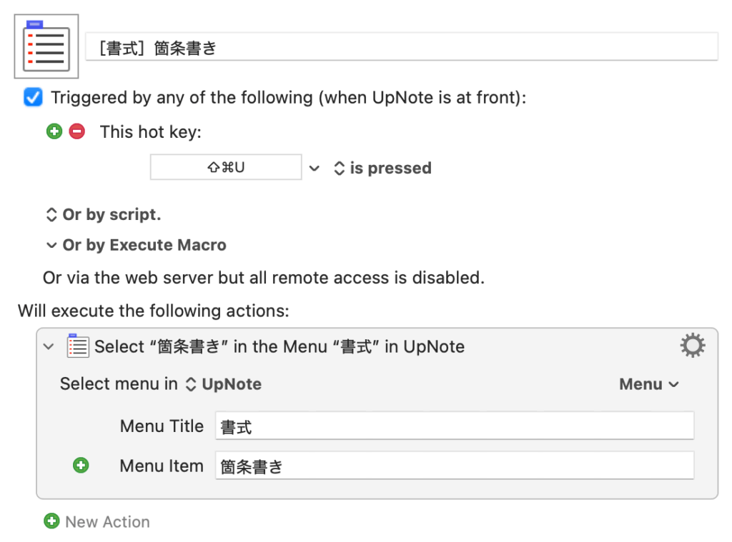732x542 pixels.
Task: Click the large macro icon image
Action: [x=46, y=46]
